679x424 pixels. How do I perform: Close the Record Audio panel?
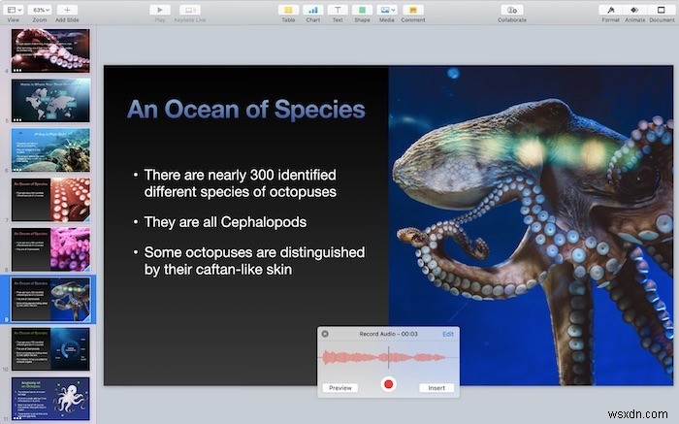(325, 334)
